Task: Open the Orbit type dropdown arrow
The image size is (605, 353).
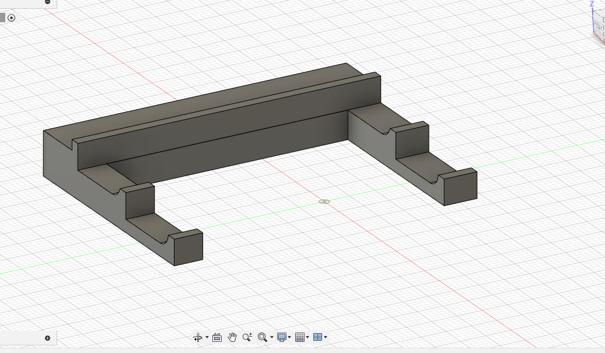Action: coord(207,337)
